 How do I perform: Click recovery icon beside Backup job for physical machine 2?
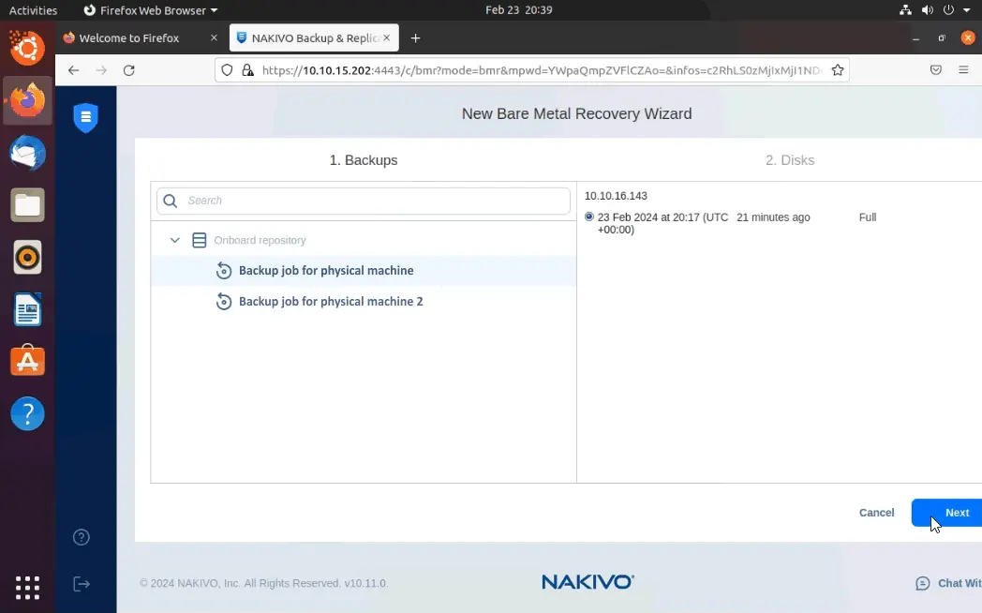[x=224, y=301]
